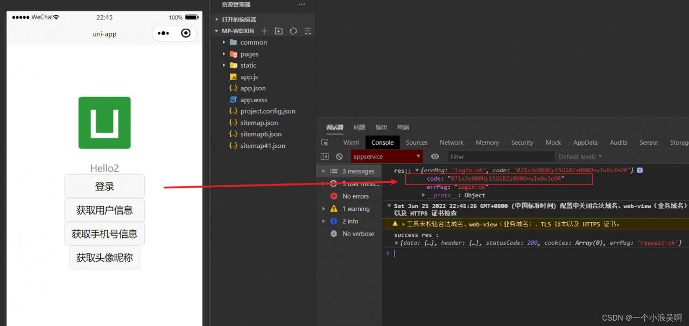The image size is (689, 326).
Task: Clear the console with the ban icon
Action: (x=339, y=157)
